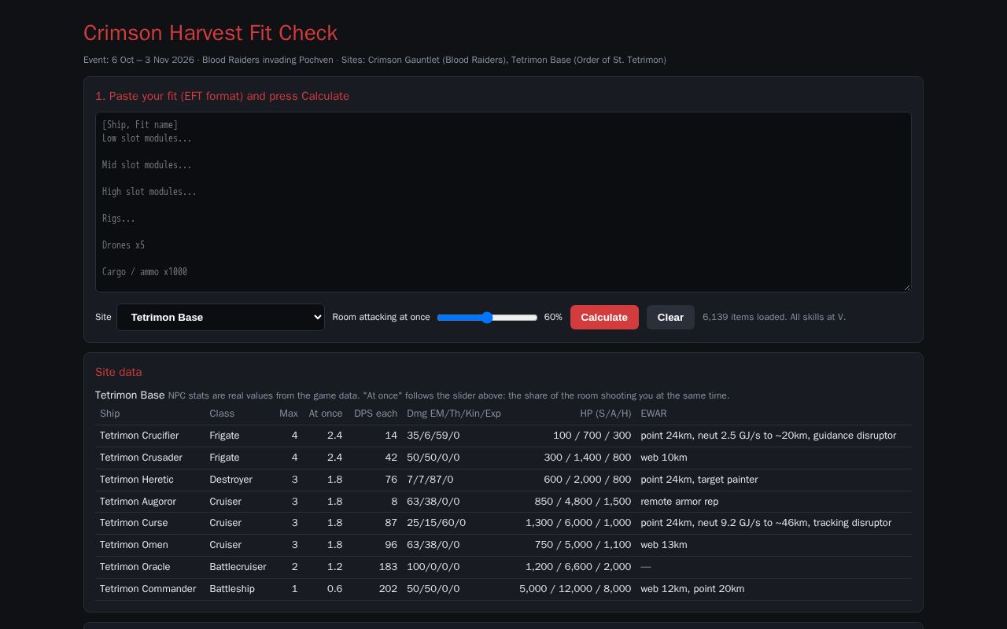Click the 'Paste your fit' step heading

pos(222,96)
